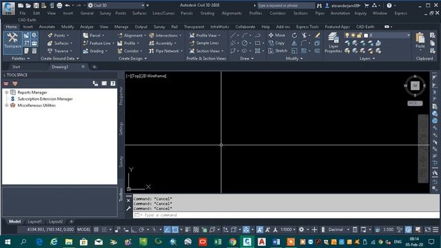This screenshot has width=441, height=248.
Task: Click the Save icon in quick access toolbar
Action: click(36, 6)
